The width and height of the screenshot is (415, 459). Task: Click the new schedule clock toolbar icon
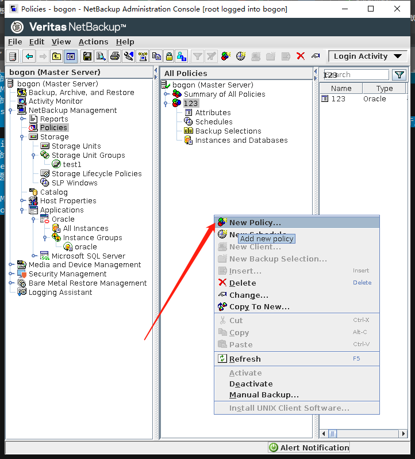[241, 56]
